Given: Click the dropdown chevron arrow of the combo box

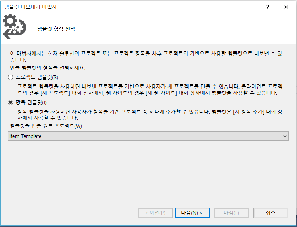Looking at the screenshot, I should tap(285, 136).
